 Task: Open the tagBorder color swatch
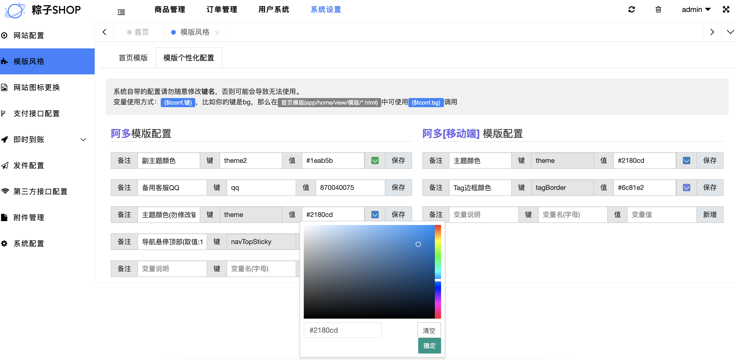pyautogui.click(x=686, y=188)
